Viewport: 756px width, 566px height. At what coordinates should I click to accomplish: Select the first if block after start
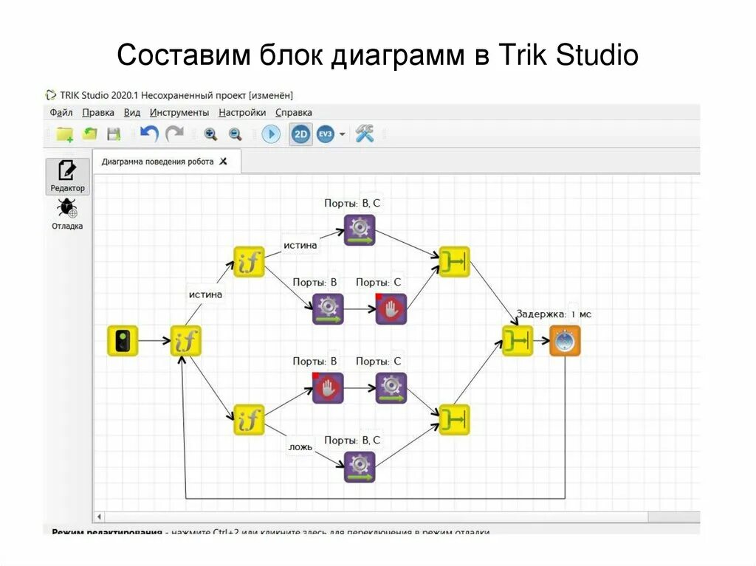coord(185,341)
